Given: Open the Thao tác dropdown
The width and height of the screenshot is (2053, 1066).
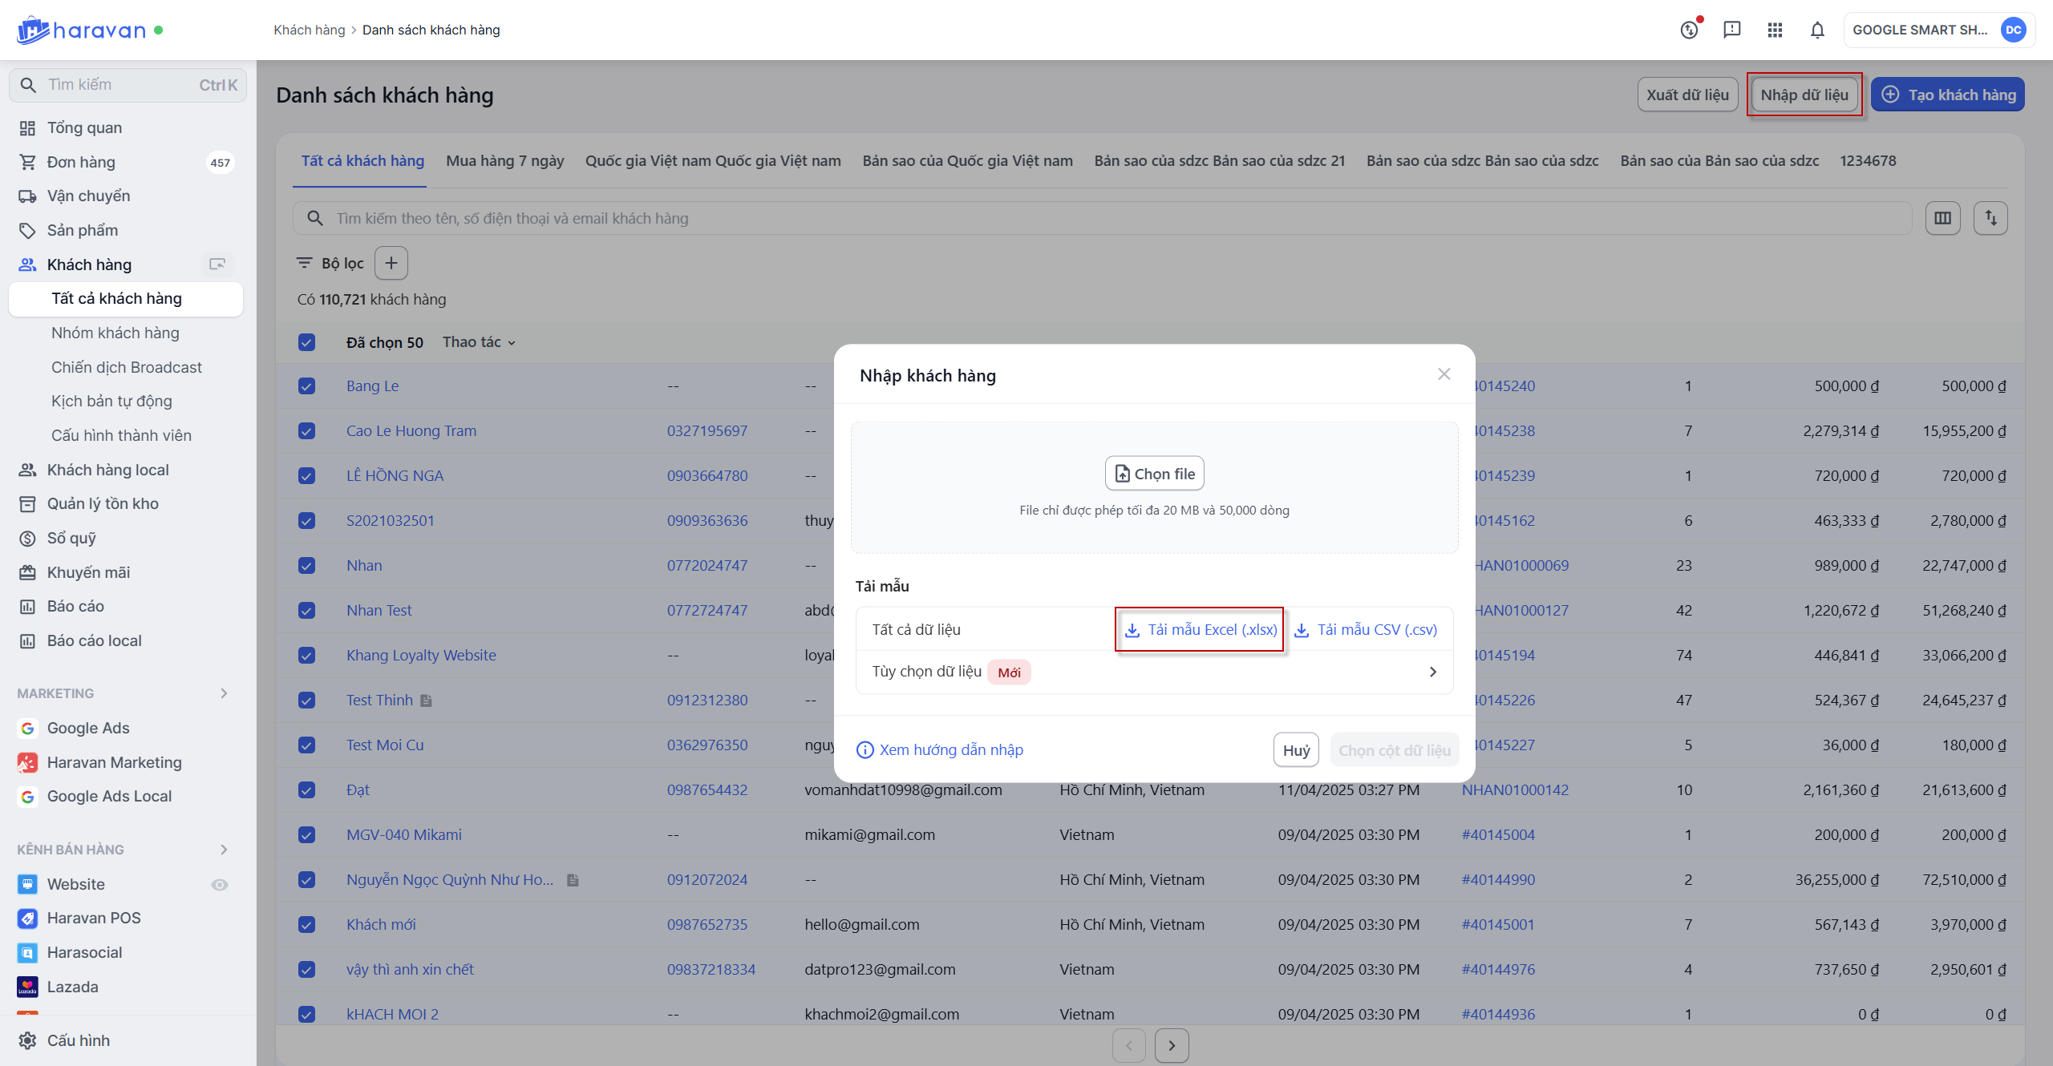Looking at the screenshot, I should point(479,342).
